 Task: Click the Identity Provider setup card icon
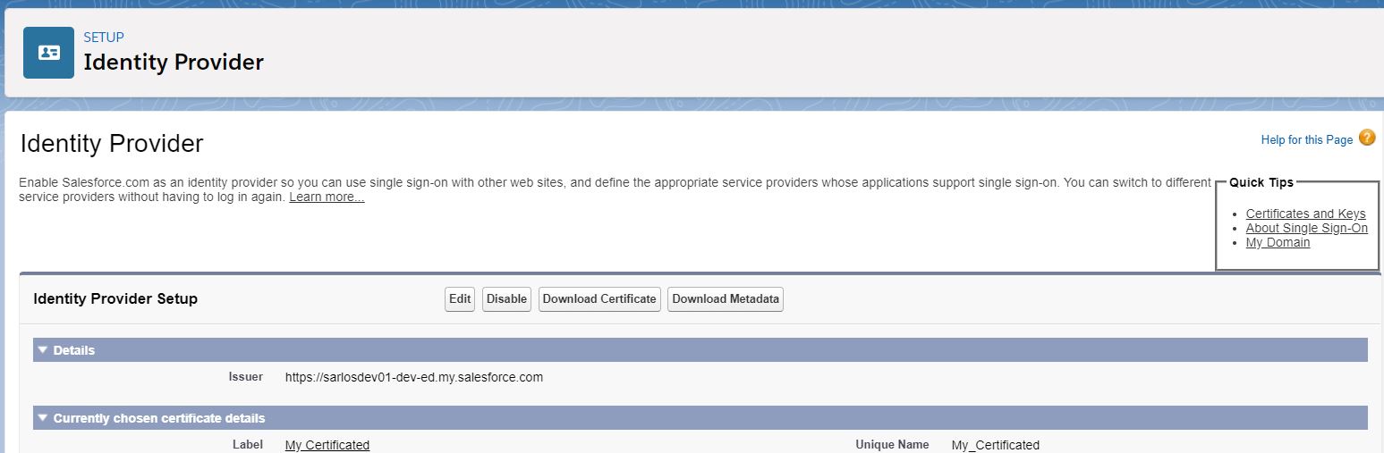(48, 53)
